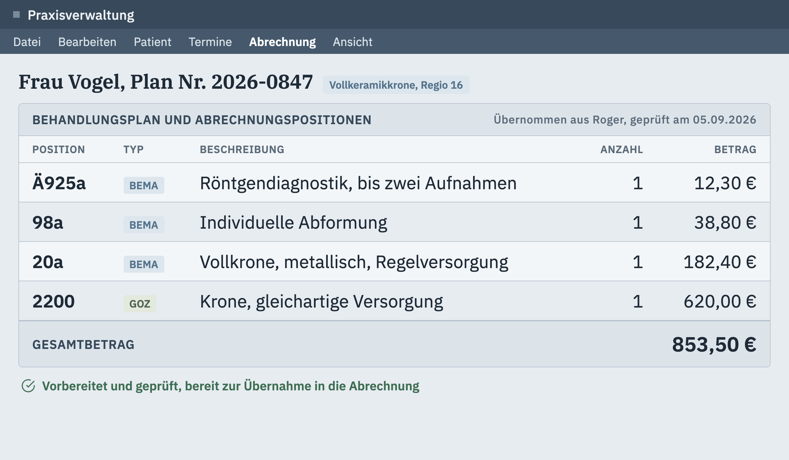The width and height of the screenshot is (789, 460).
Task: Click total 853,50 €
Action: coord(714,344)
